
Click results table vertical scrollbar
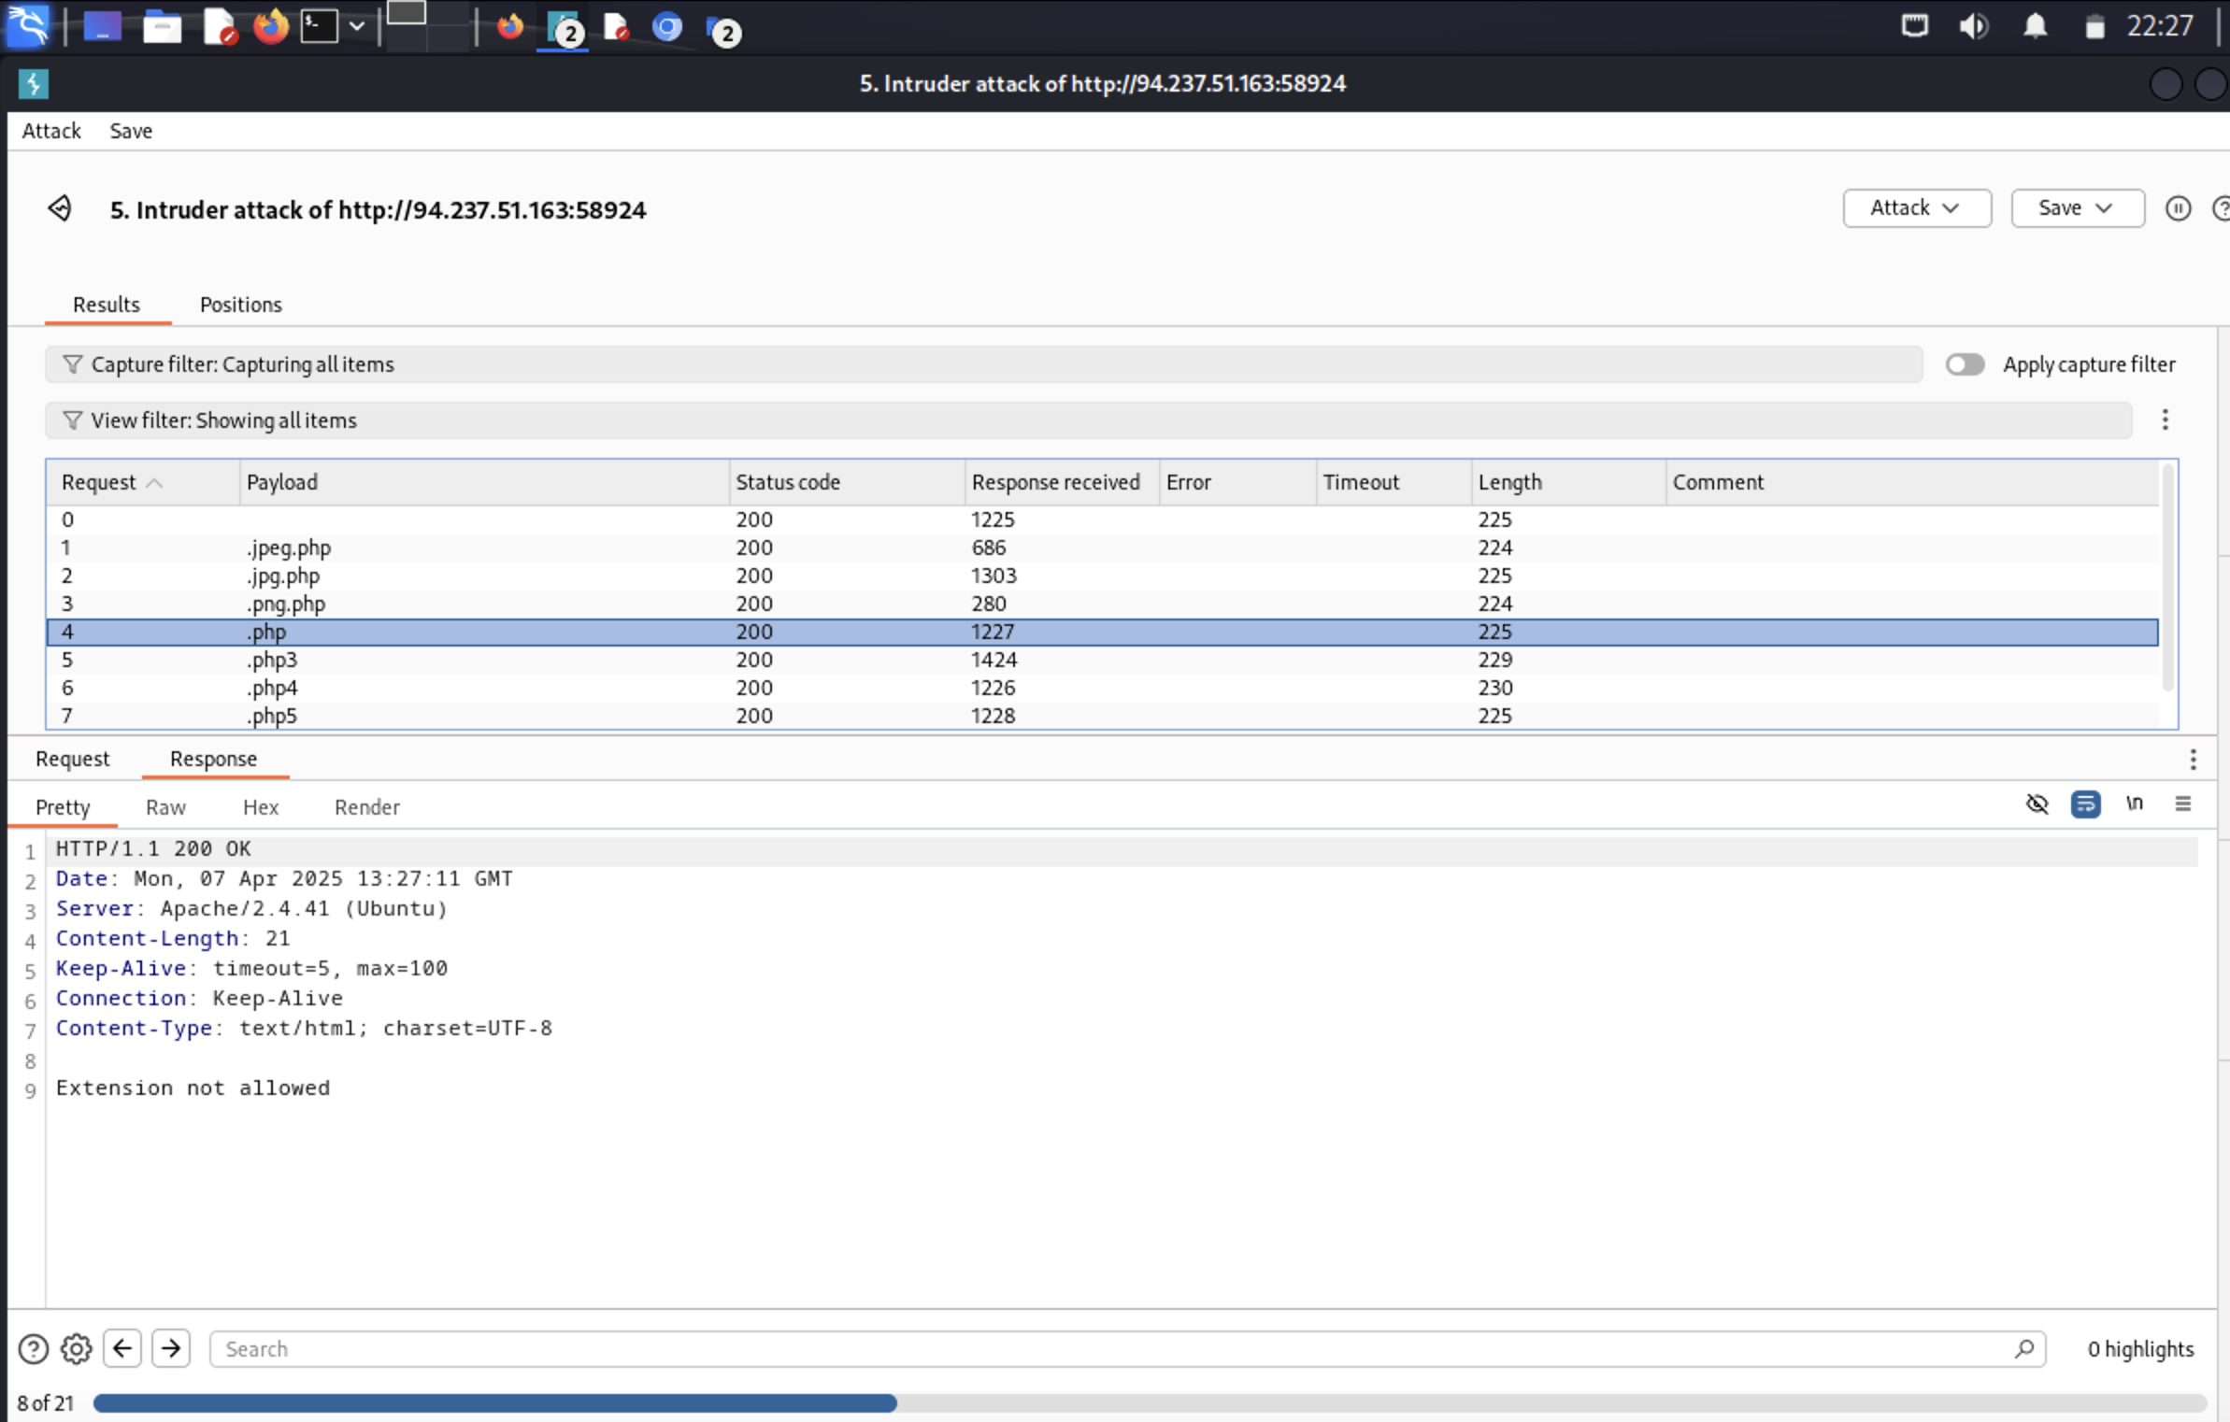2168,579
